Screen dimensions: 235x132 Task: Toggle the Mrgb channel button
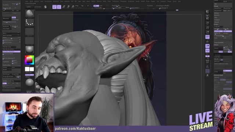click(x=77, y=6)
